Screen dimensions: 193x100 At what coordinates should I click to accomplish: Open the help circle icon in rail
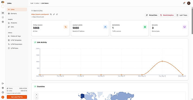(3, 92)
